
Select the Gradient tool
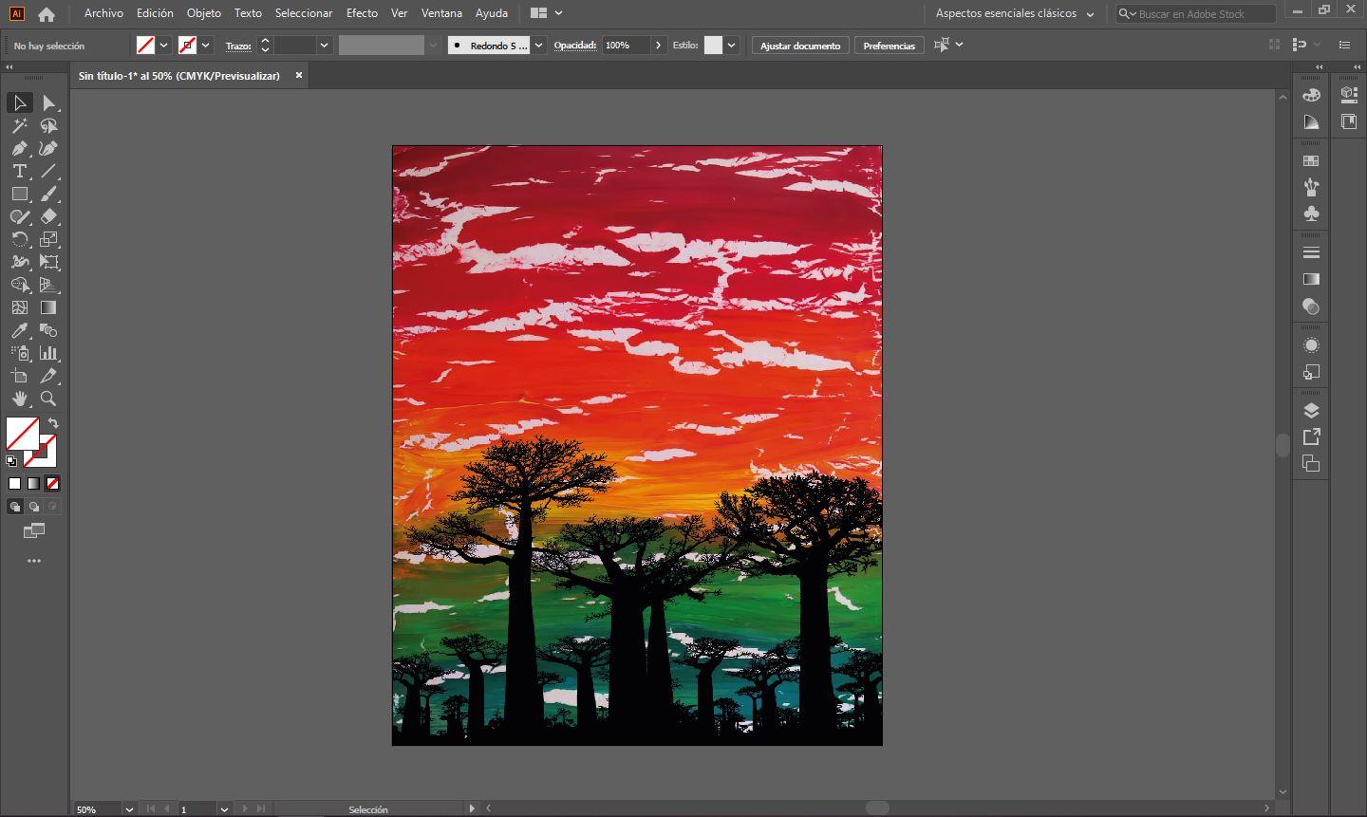coord(48,307)
